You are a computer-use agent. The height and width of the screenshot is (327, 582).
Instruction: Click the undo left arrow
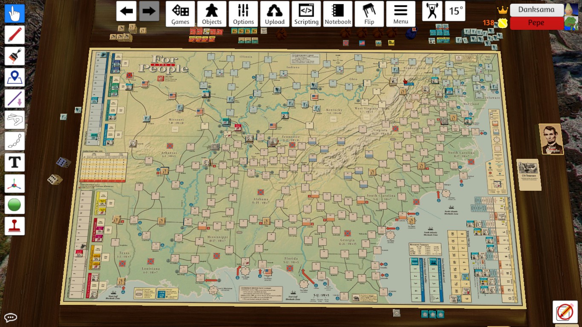pos(127,11)
